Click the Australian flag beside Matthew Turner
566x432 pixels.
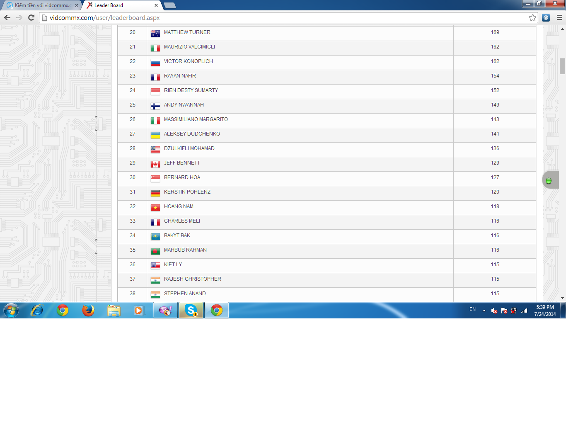click(x=155, y=34)
